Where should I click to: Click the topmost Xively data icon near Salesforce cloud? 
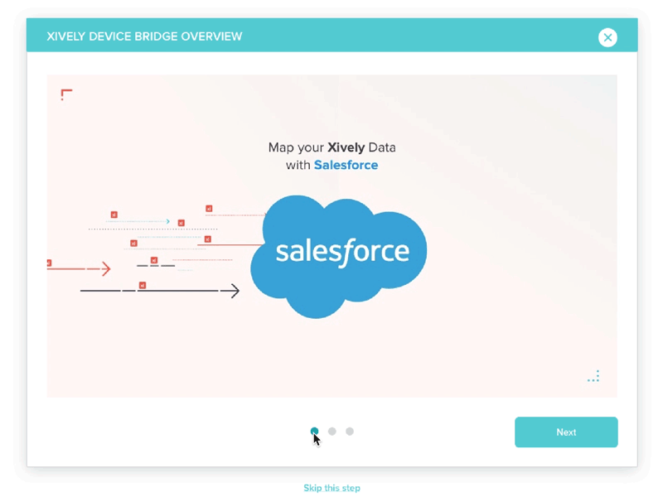point(209,209)
